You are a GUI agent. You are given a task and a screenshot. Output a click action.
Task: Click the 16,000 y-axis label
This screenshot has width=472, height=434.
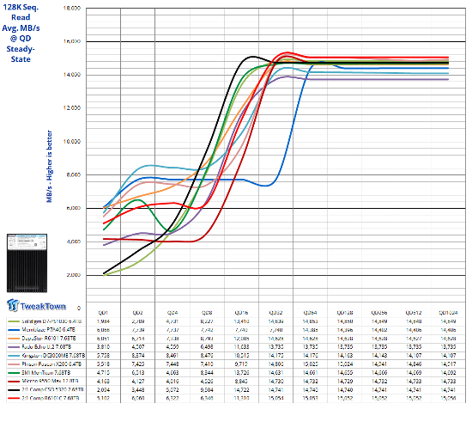[72, 41]
